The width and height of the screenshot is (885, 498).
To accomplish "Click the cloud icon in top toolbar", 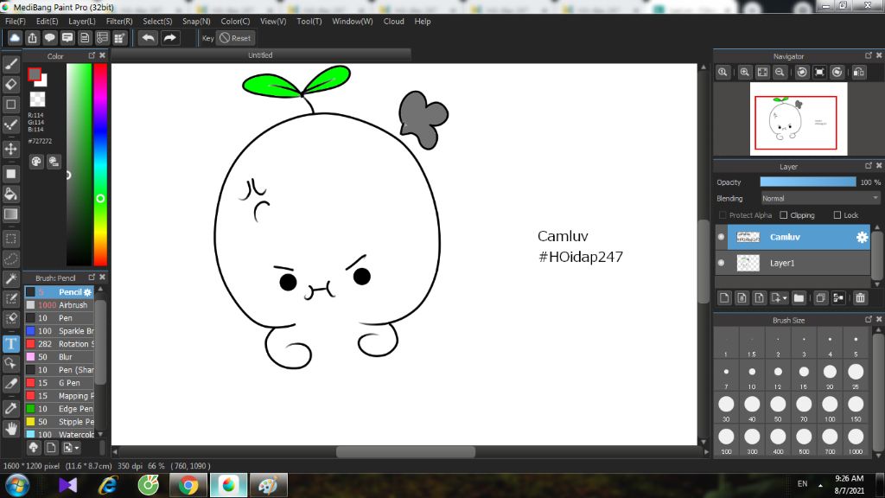I will click(x=15, y=38).
